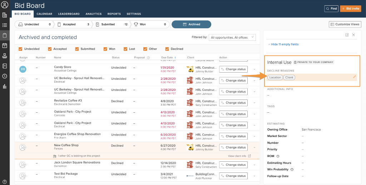
Task: Sort the table by Due Date column
Action: click(167, 58)
